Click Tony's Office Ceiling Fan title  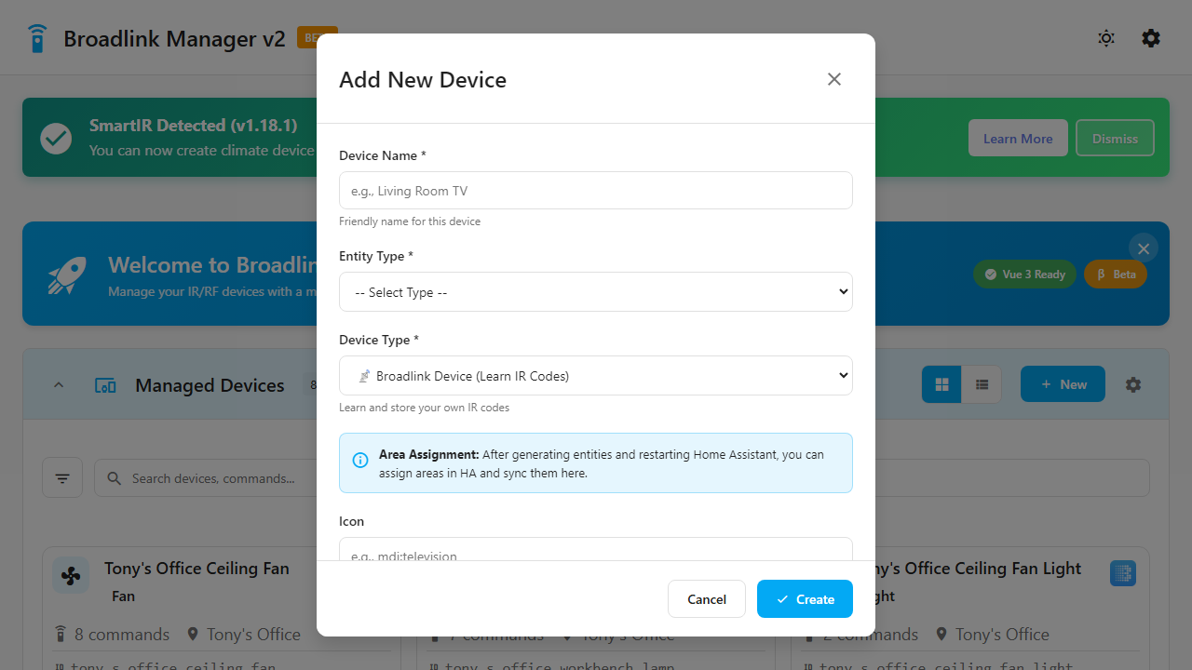click(x=196, y=568)
